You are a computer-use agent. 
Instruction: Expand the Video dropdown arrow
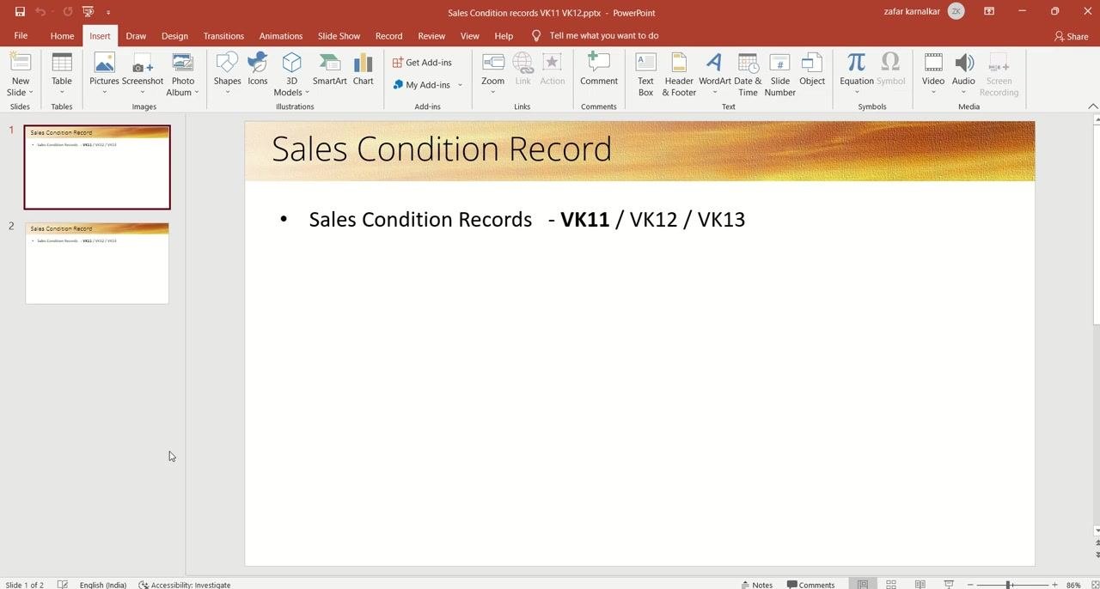[933, 93]
